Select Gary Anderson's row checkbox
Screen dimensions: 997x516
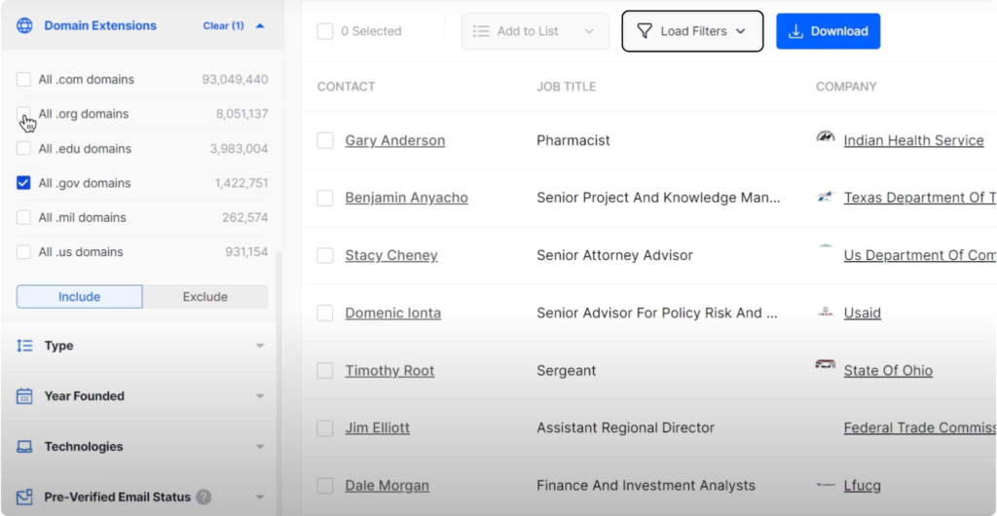tap(325, 140)
